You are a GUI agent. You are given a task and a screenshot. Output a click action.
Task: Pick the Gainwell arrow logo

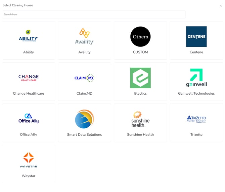(196, 78)
